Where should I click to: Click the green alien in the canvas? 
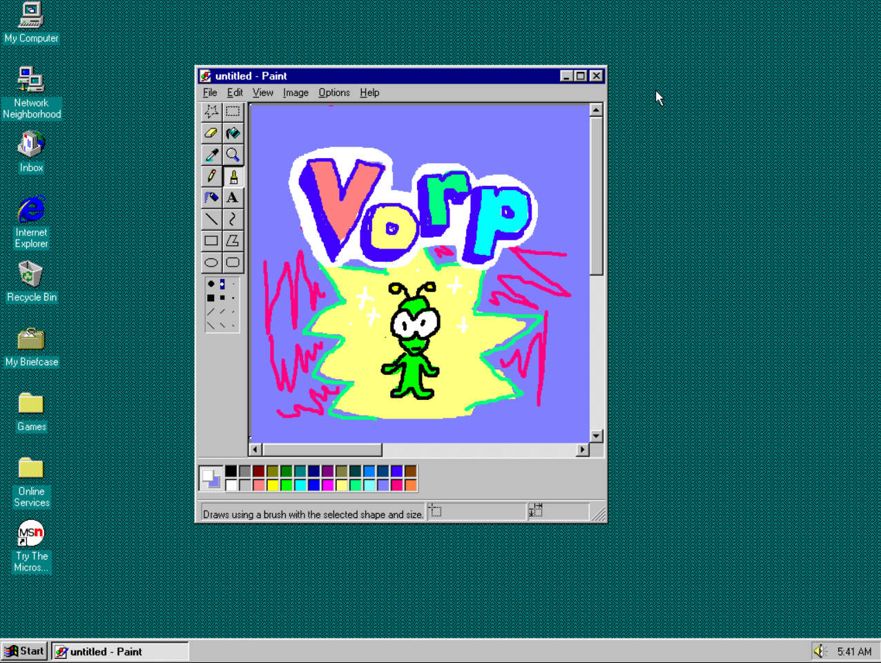(x=412, y=340)
